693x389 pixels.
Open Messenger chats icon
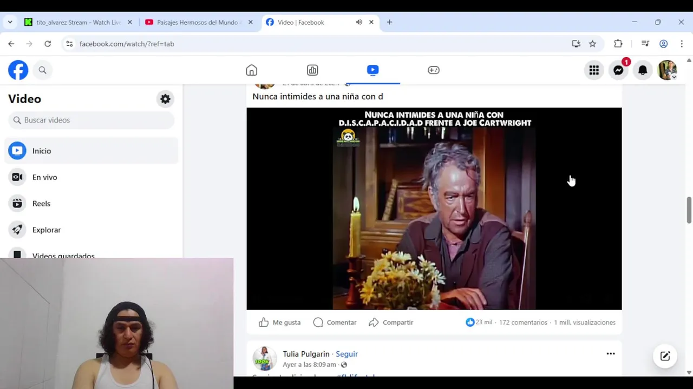[618, 70]
